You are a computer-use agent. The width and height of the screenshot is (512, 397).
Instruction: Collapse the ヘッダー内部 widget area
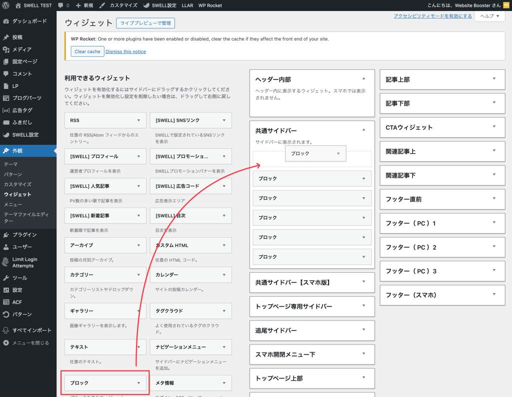pyautogui.click(x=362, y=79)
